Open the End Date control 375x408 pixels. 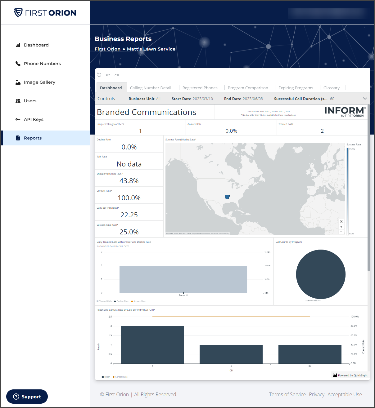243,99
